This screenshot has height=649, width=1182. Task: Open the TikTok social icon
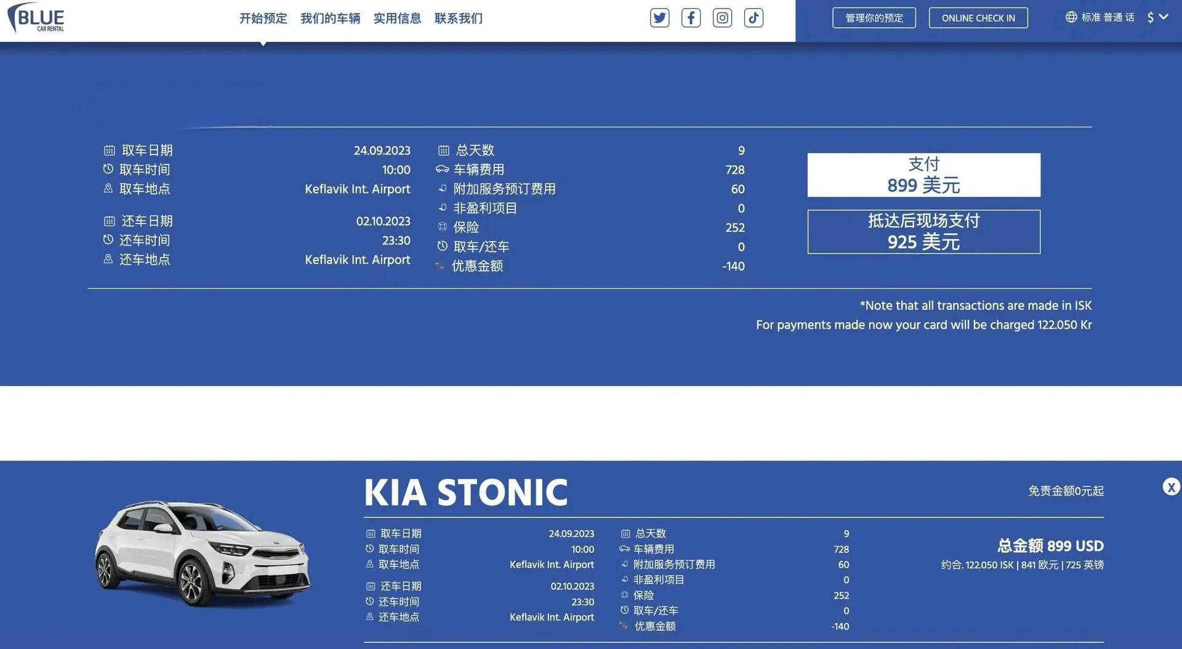754,18
